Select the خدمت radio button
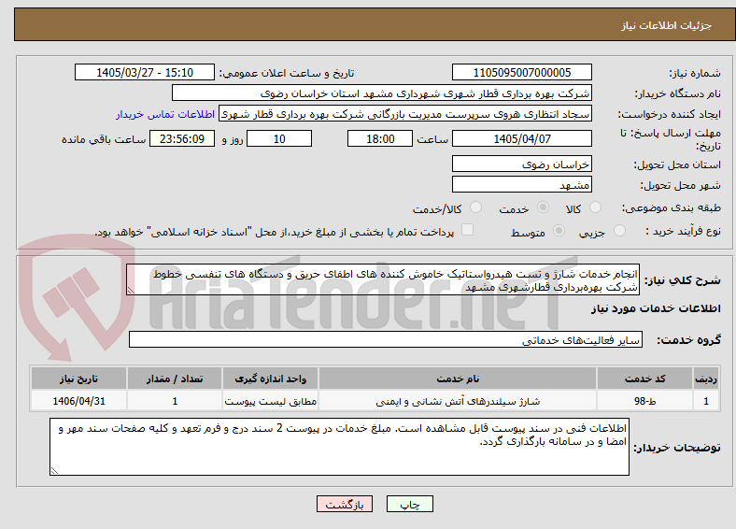Screen dimensions: 736x529 [x=543, y=207]
